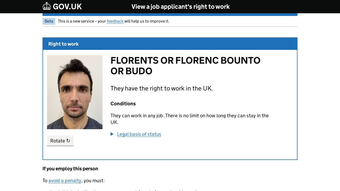340x191 pixels.
Task: Open the 'Legal basis of status' details link
Action: (139, 134)
